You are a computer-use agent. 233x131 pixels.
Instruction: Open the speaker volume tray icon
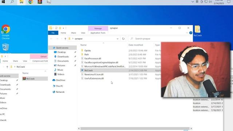coord(210,1)
